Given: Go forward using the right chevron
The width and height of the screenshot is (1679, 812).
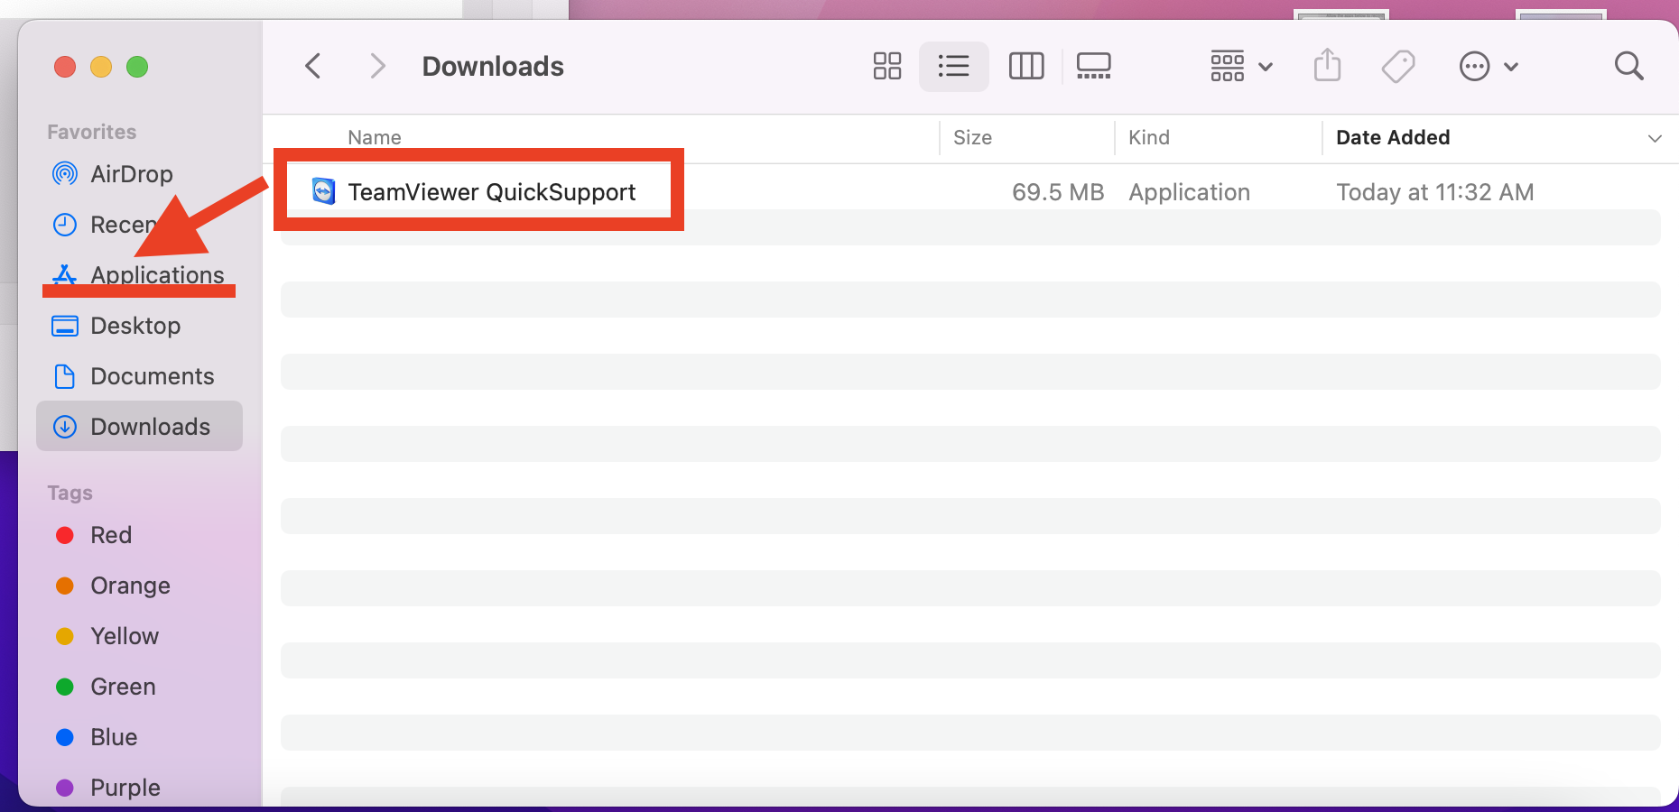Looking at the screenshot, I should (377, 66).
